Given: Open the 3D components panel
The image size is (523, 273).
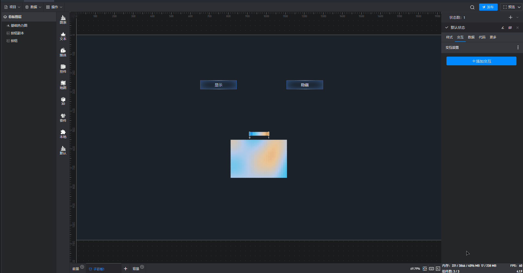Looking at the screenshot, I should pos(63,101).
